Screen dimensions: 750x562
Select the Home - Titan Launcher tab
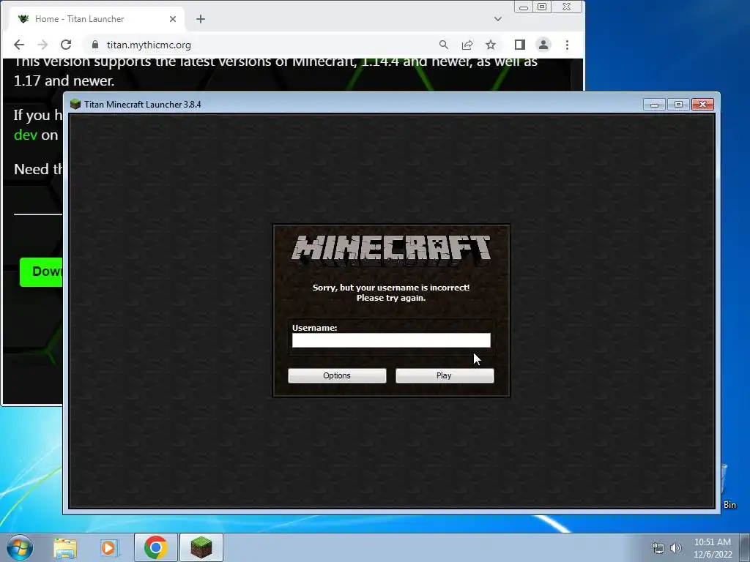coord(96,19)
